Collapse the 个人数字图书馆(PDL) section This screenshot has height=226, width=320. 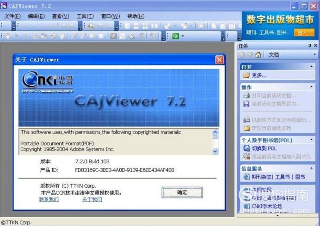point(311,140)
